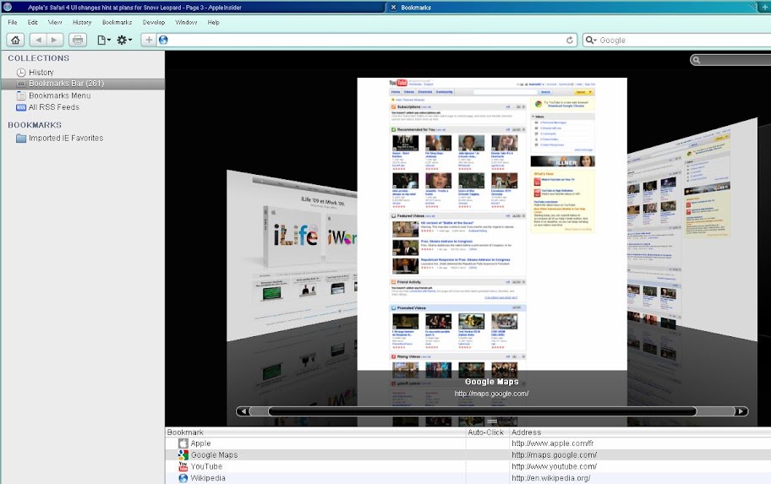The width and height of the screenshot is (771, 484).
Task: Close the Bookmarks tab
Action: pos(393,8)
